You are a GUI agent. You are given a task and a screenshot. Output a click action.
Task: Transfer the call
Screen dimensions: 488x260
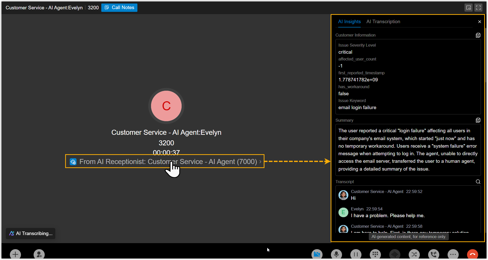click(x=434, y=254)
